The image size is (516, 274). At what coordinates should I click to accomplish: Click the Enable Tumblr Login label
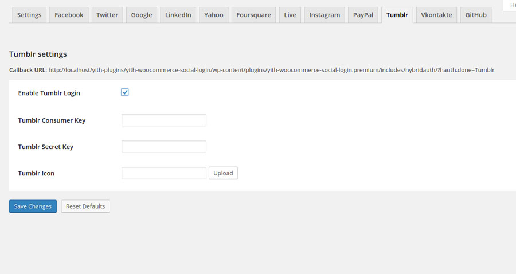(49, 93)
